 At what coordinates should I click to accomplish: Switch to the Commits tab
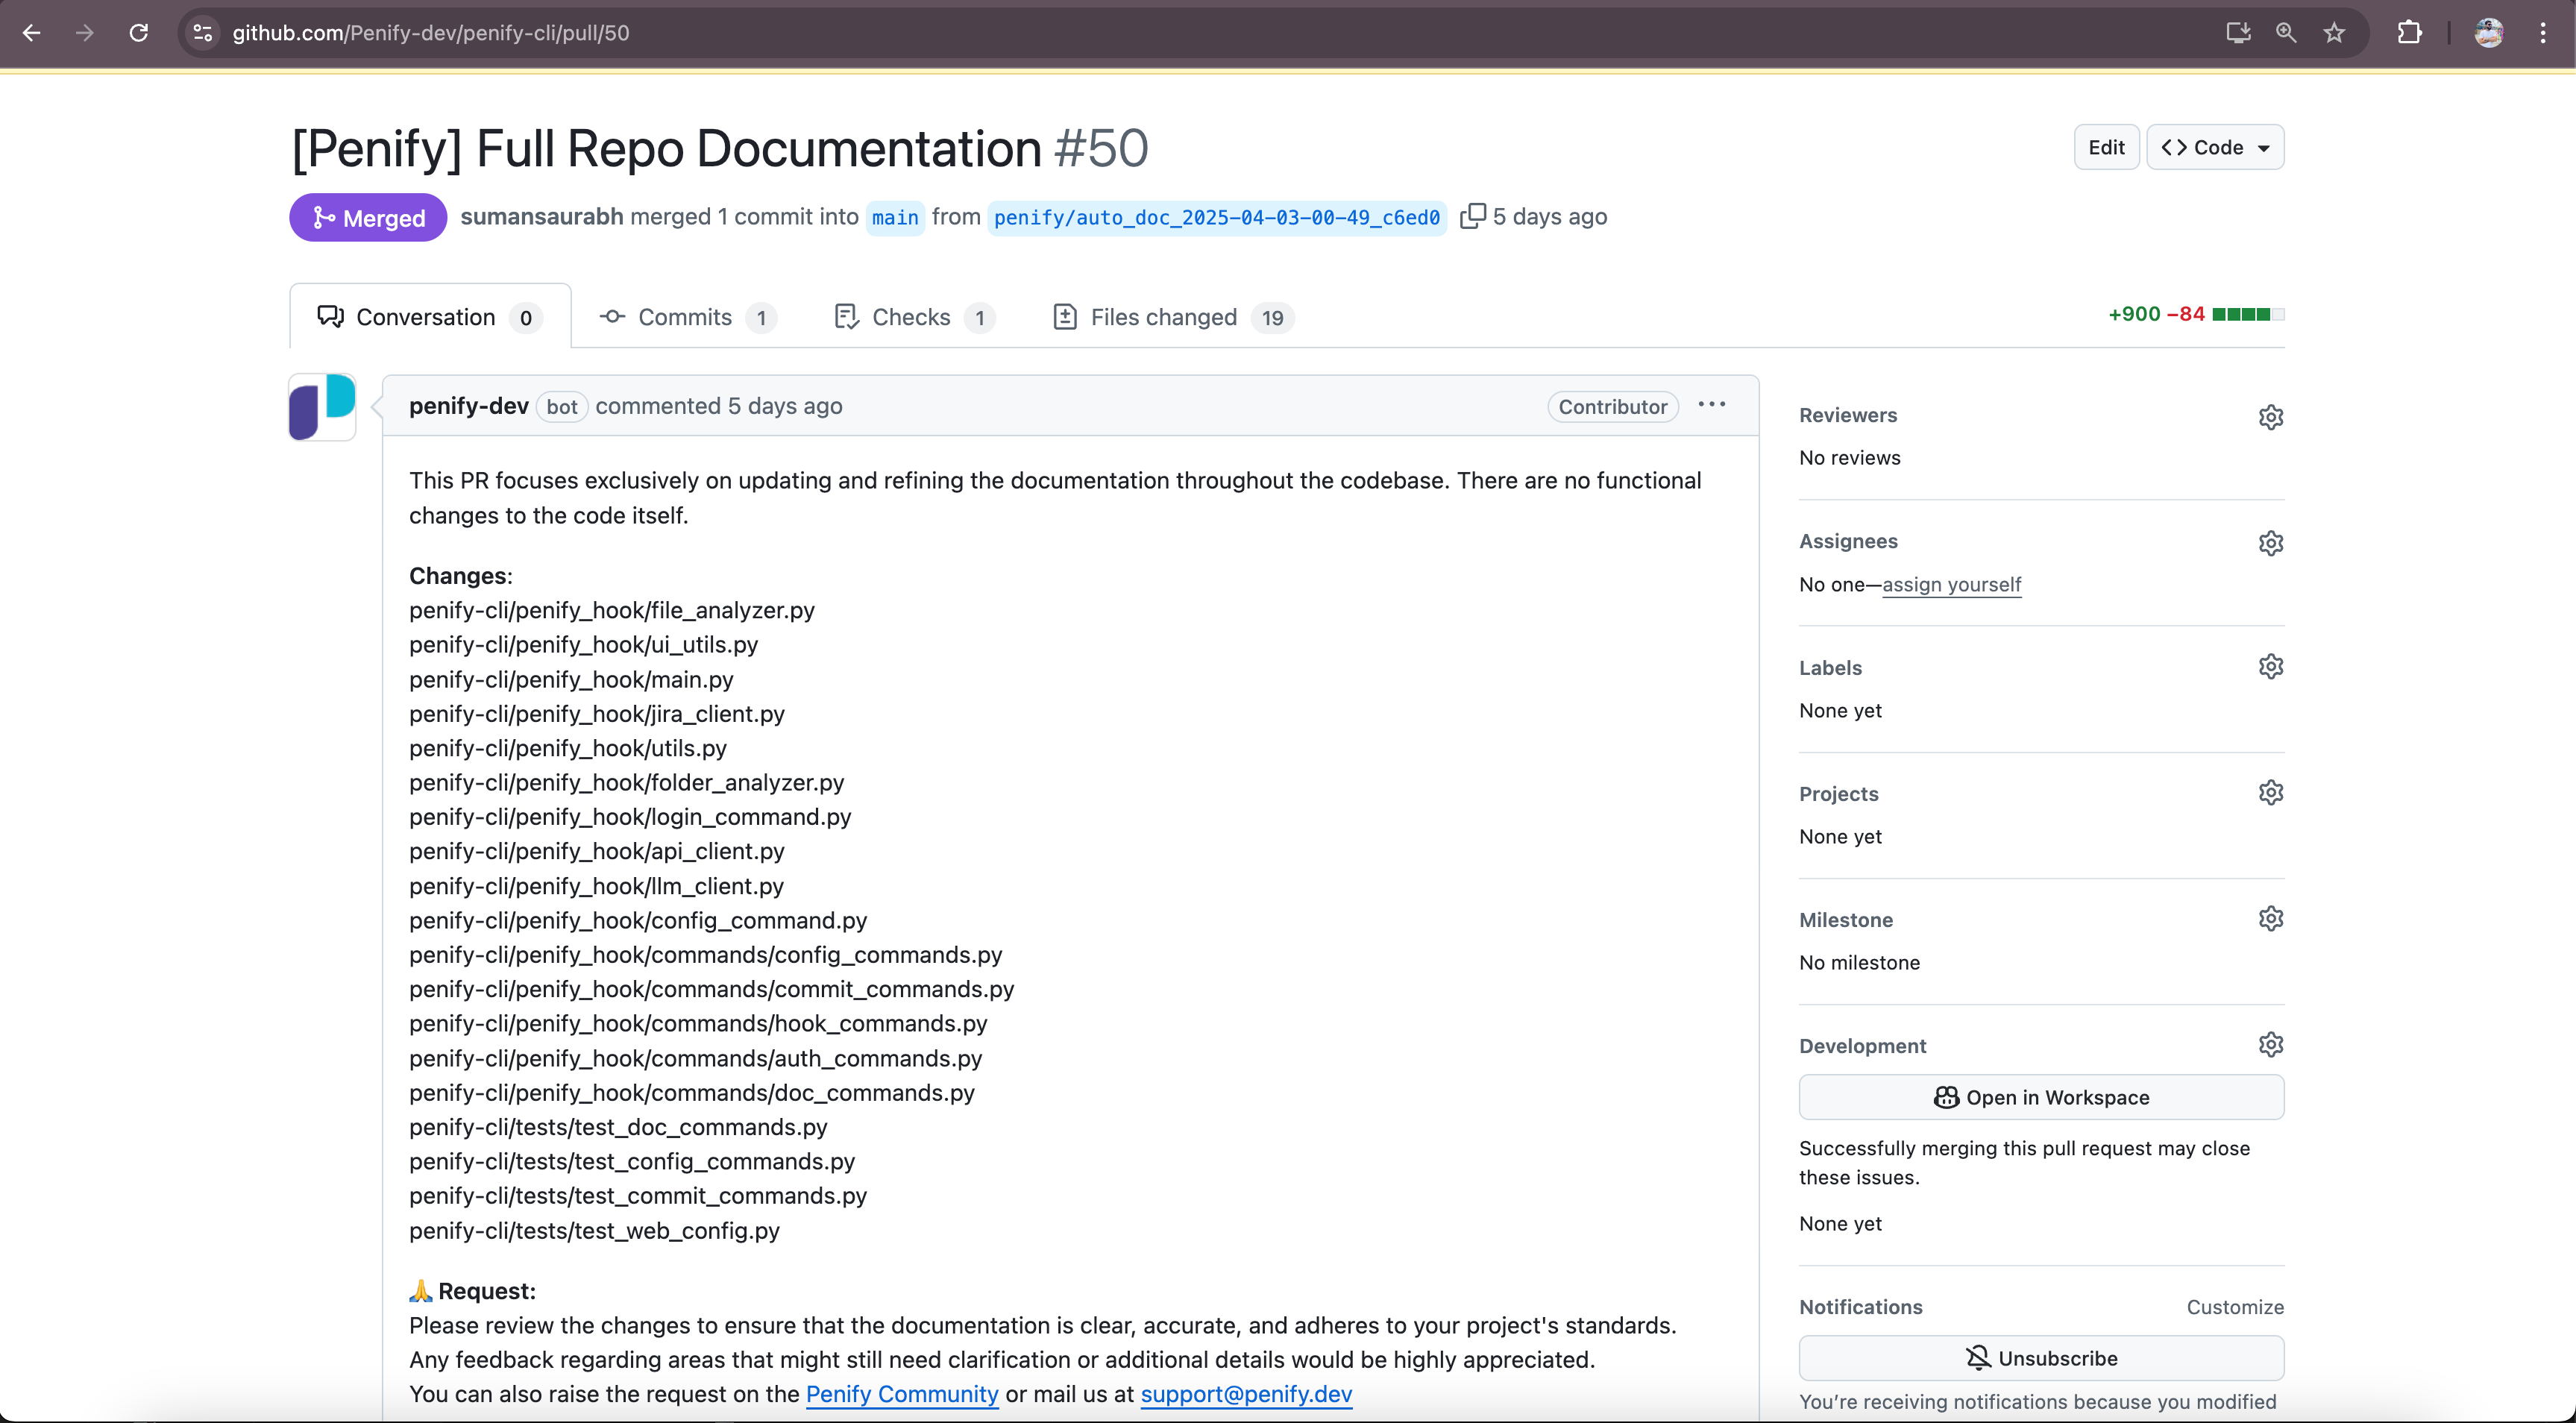(x=687, y=317)
